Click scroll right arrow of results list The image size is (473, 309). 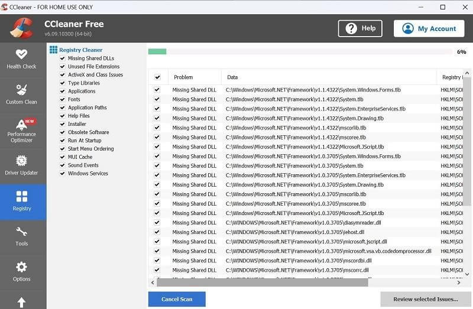pos(459,282)
